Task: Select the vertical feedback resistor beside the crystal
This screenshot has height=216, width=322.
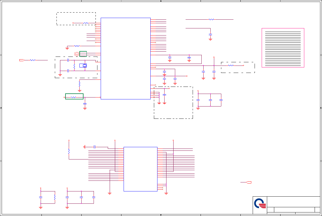Action: (74, 66)
